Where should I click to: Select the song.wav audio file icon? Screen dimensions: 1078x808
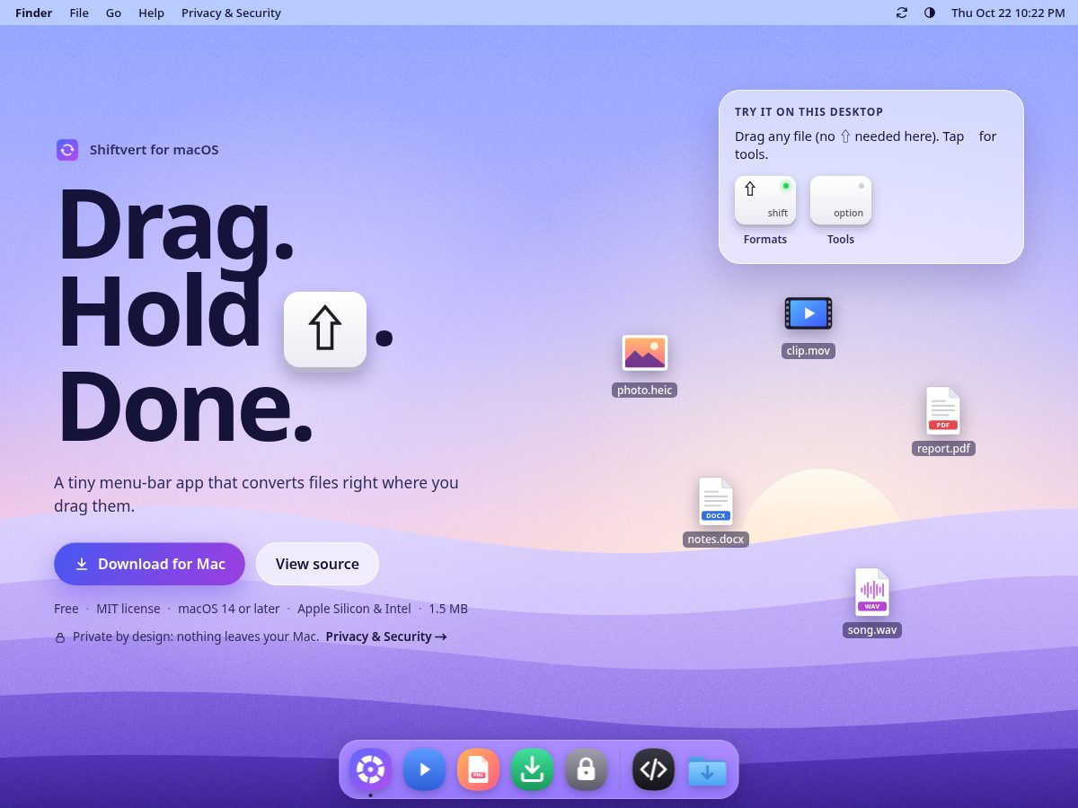pyautogui.click(x=872, y=592)
